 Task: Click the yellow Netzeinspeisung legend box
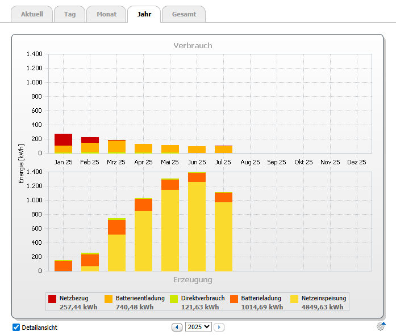pyautogui.click(x=294, y=299)
